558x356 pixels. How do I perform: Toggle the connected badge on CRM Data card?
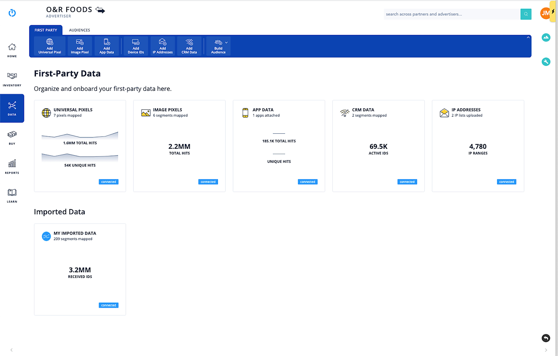407,181
